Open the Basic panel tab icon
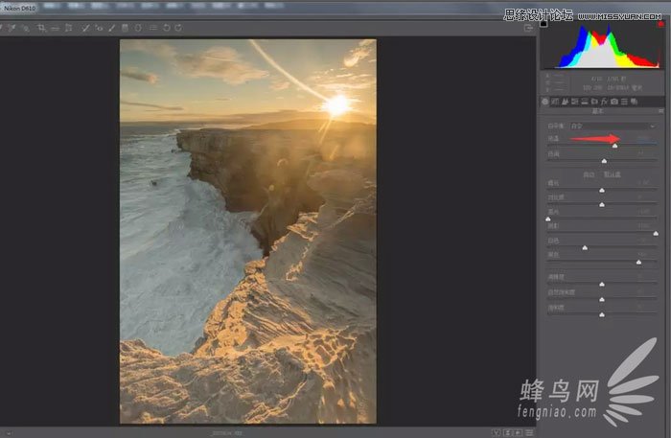 coord(545,101)
